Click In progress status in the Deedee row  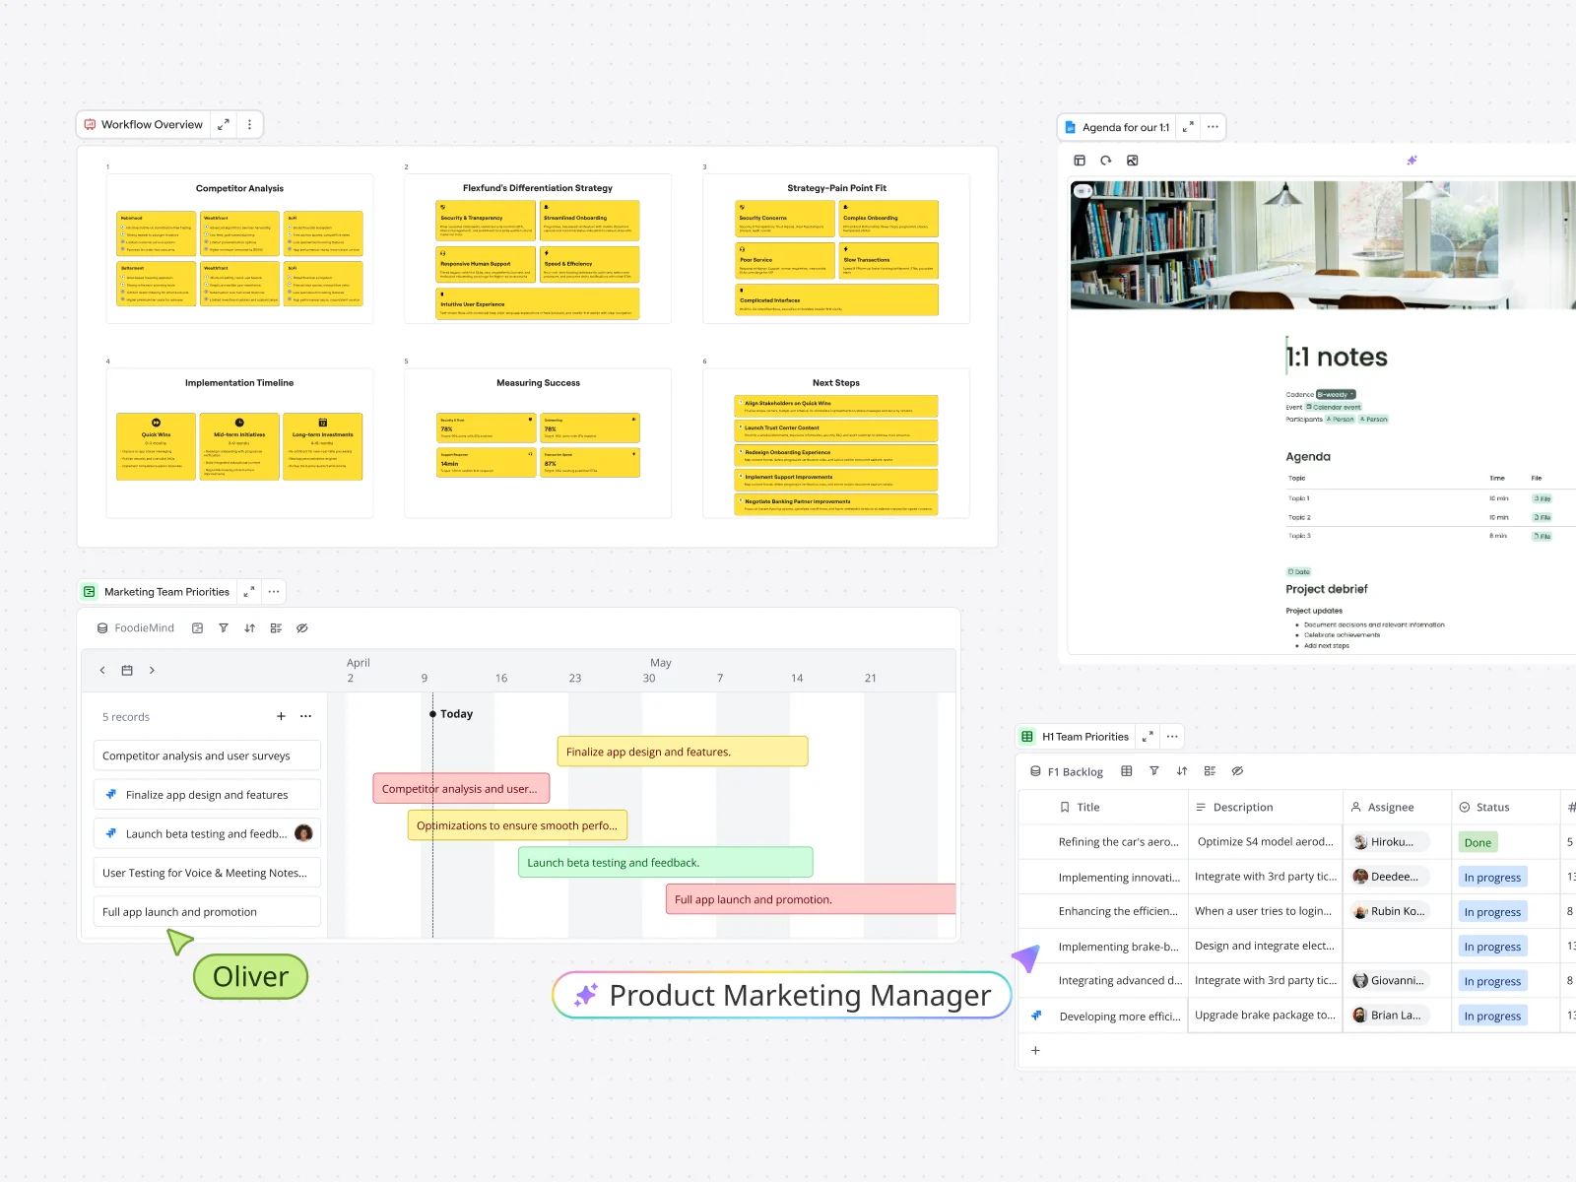click(x=1492, y=877)
